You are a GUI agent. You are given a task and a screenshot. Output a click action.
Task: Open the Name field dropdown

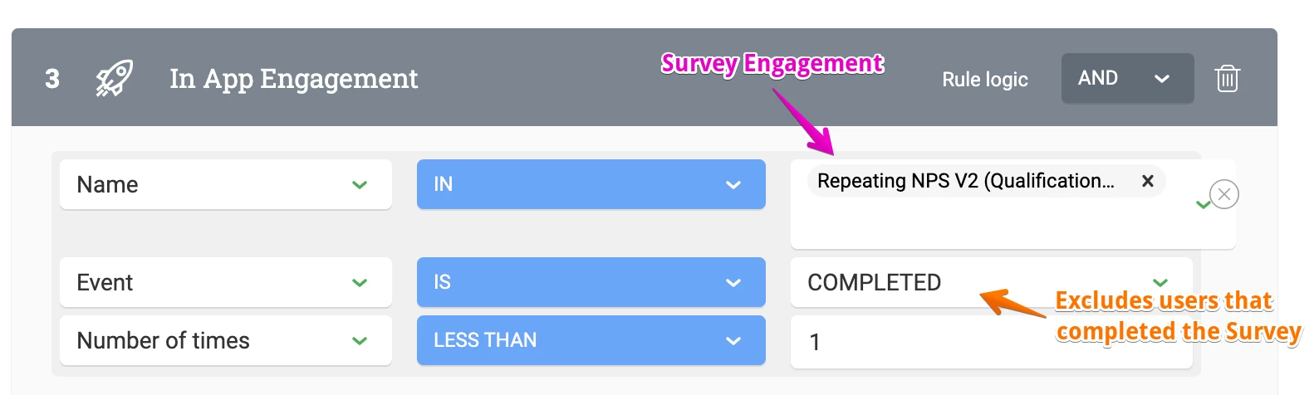click(x=226, y=184)
